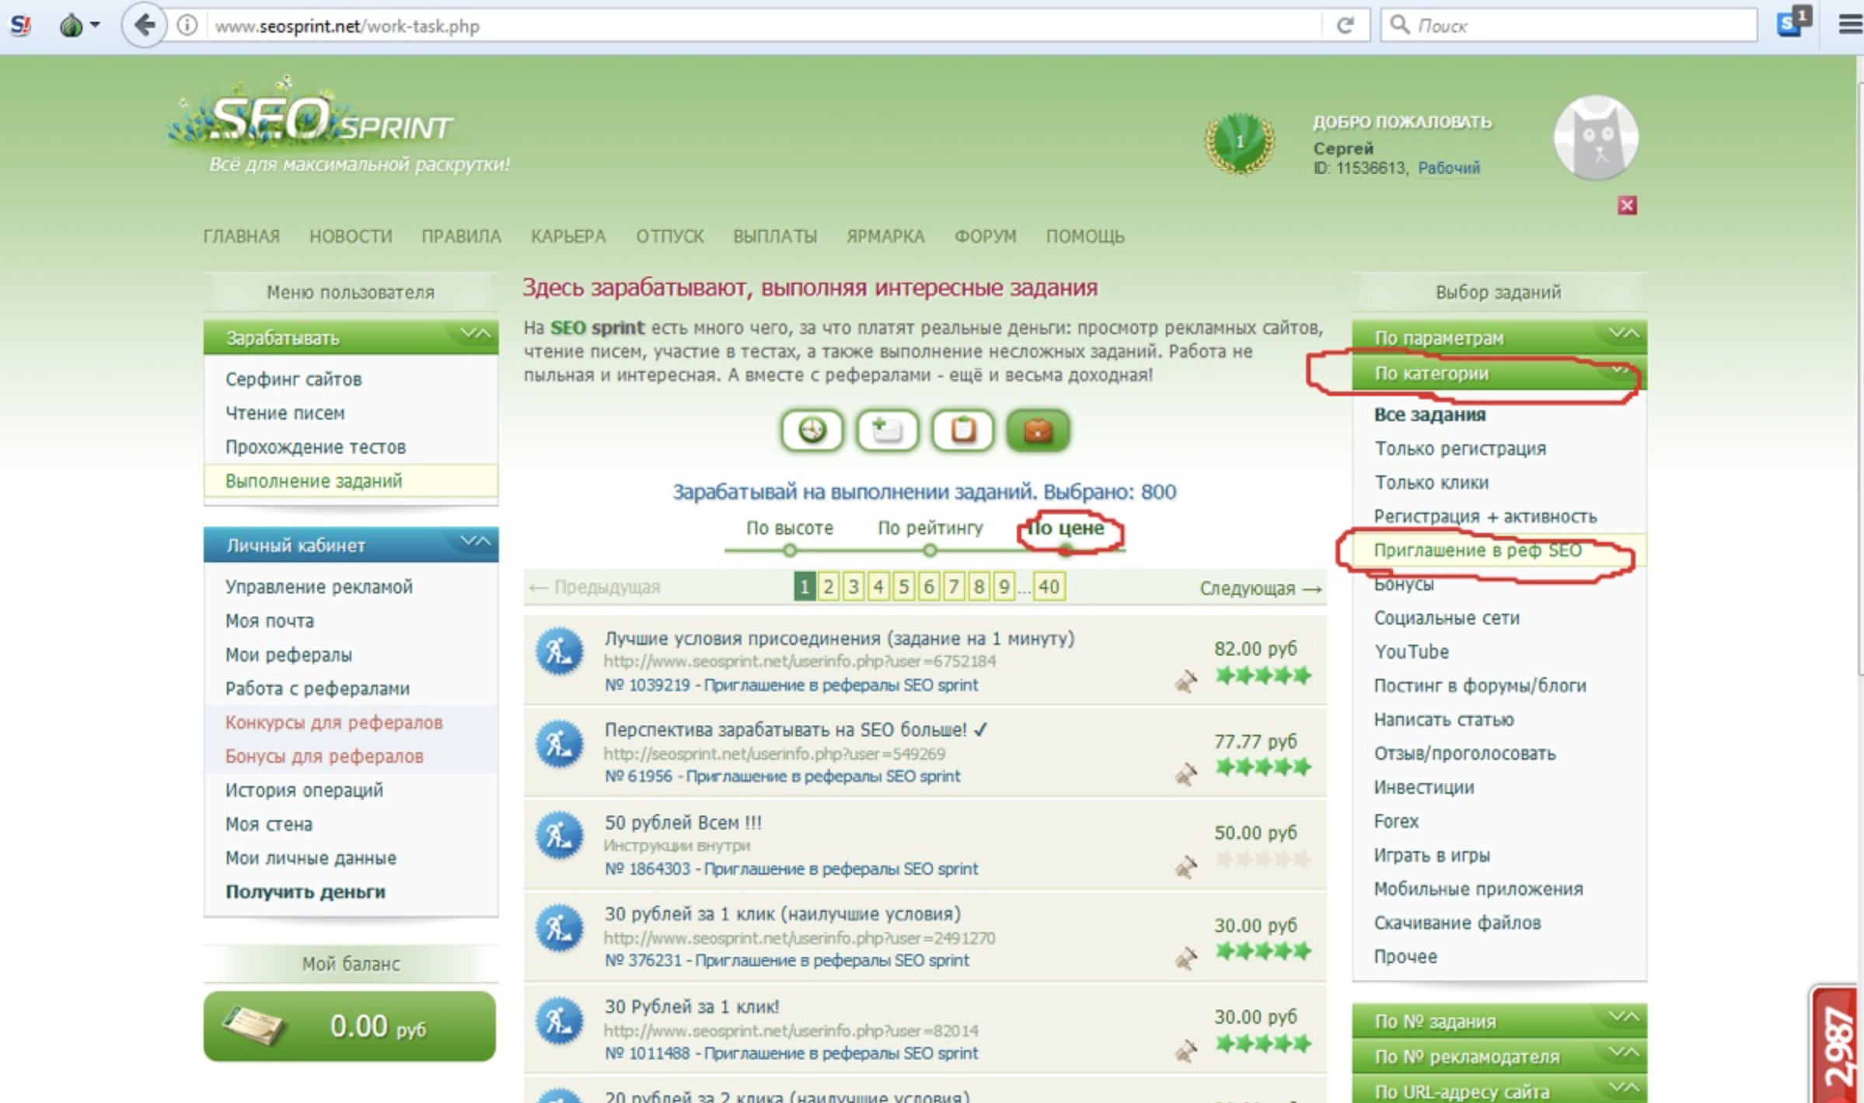Expand the По № рекламодателя filter
Screen dimensions: 1864x1103
point(1499,1056)
